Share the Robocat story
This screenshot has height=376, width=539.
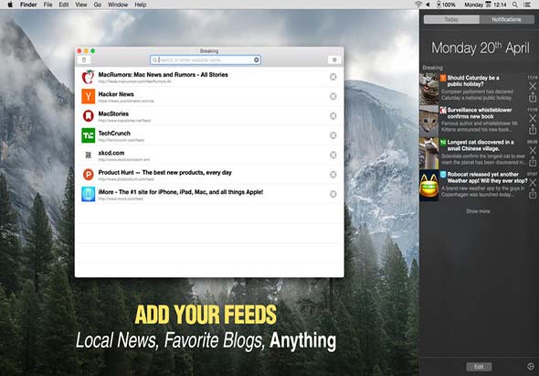(533, 194)
